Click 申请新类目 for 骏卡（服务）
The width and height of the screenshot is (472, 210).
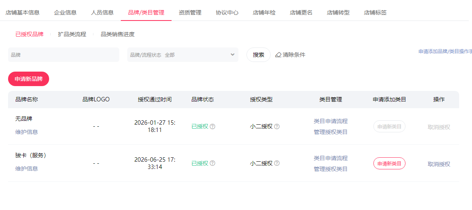pyautogui.click(x=389, y=163)
